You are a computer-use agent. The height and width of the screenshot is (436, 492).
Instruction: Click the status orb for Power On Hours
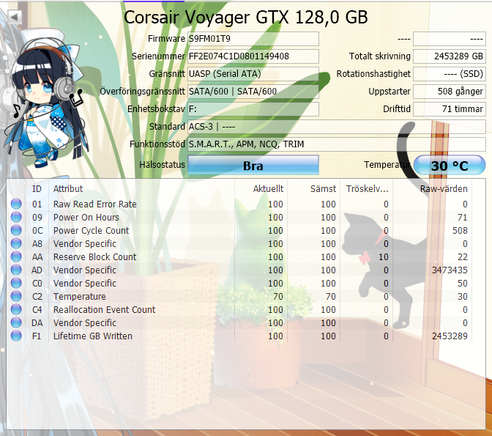pos(16,217)
